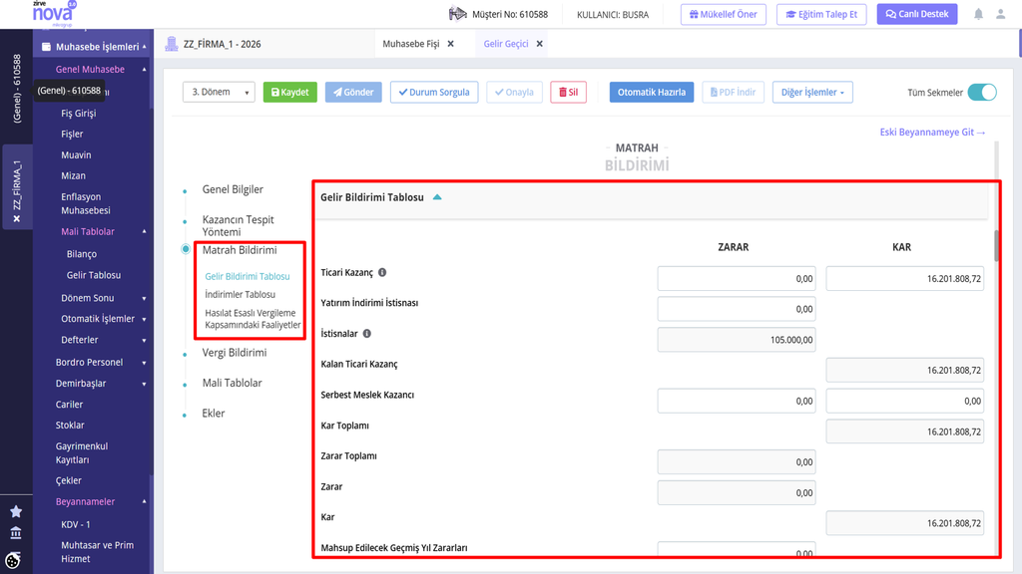Click the Otomatik Hazırla button
This screenshot has height=574, width=1022.
652,93
